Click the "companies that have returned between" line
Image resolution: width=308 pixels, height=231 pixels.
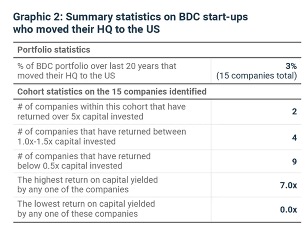click(x=102, y=132)
